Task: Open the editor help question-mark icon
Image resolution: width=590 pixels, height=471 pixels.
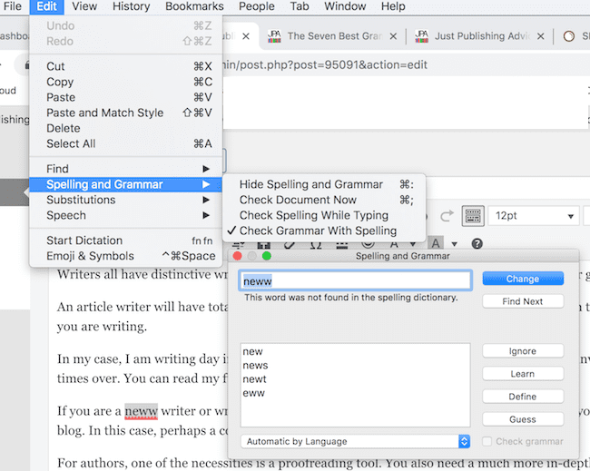Action: point(477,244)
